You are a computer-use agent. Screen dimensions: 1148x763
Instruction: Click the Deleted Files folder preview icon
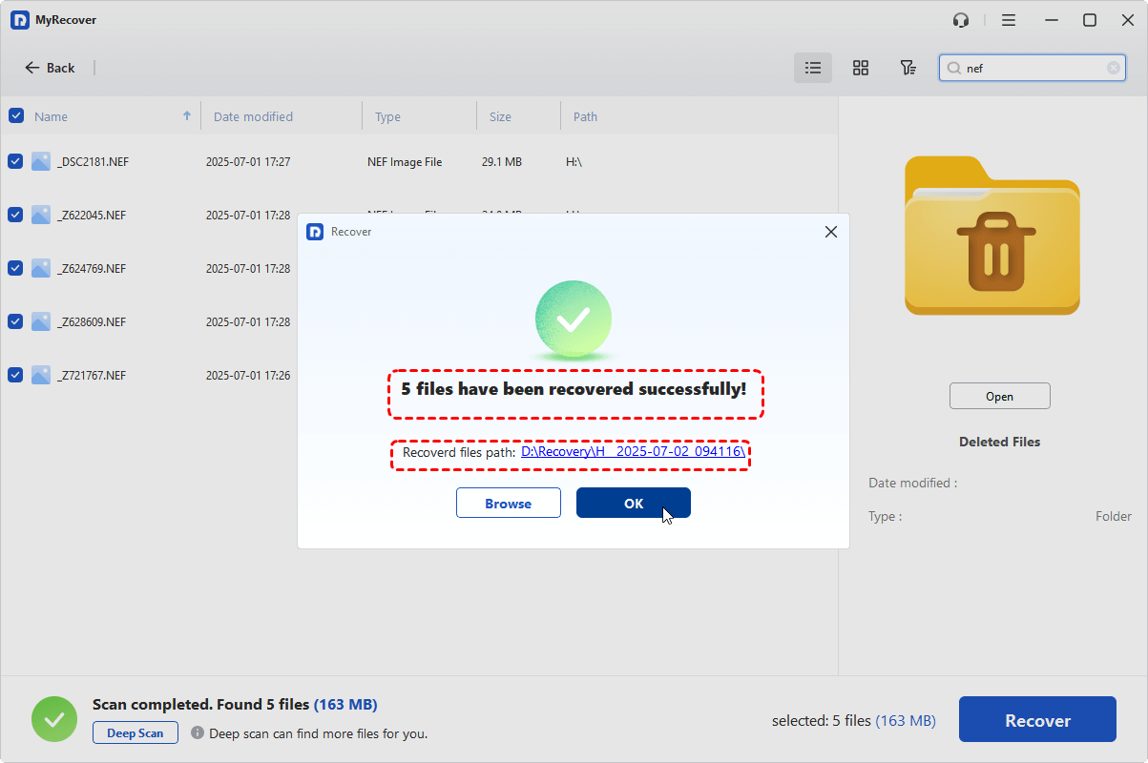(992, 236)
